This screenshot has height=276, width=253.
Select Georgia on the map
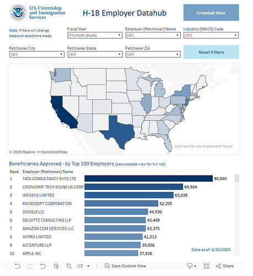163,128
